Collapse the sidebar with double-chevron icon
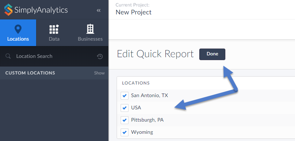This screenshot has width=295, height=141. [x=99, y=10]
